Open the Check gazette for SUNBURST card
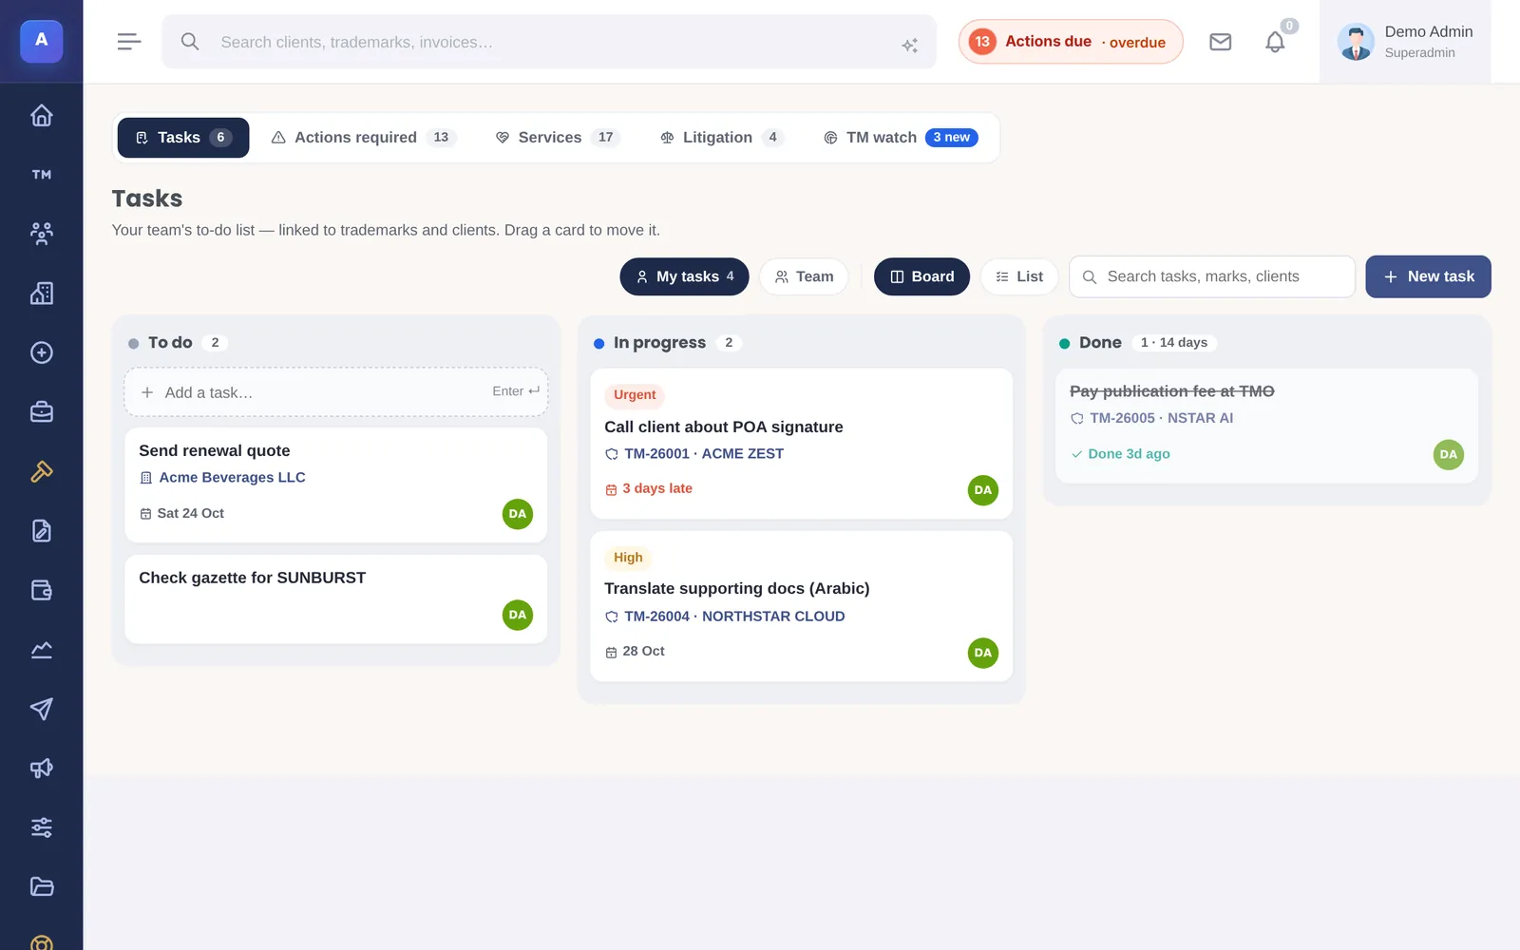 336,599
